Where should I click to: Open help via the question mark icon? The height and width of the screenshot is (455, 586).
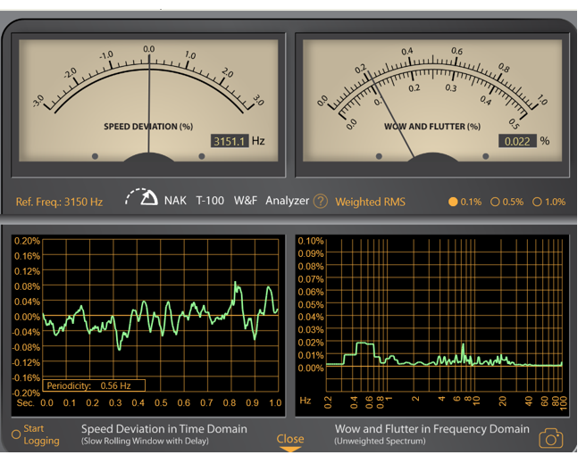tap(320, 202)
